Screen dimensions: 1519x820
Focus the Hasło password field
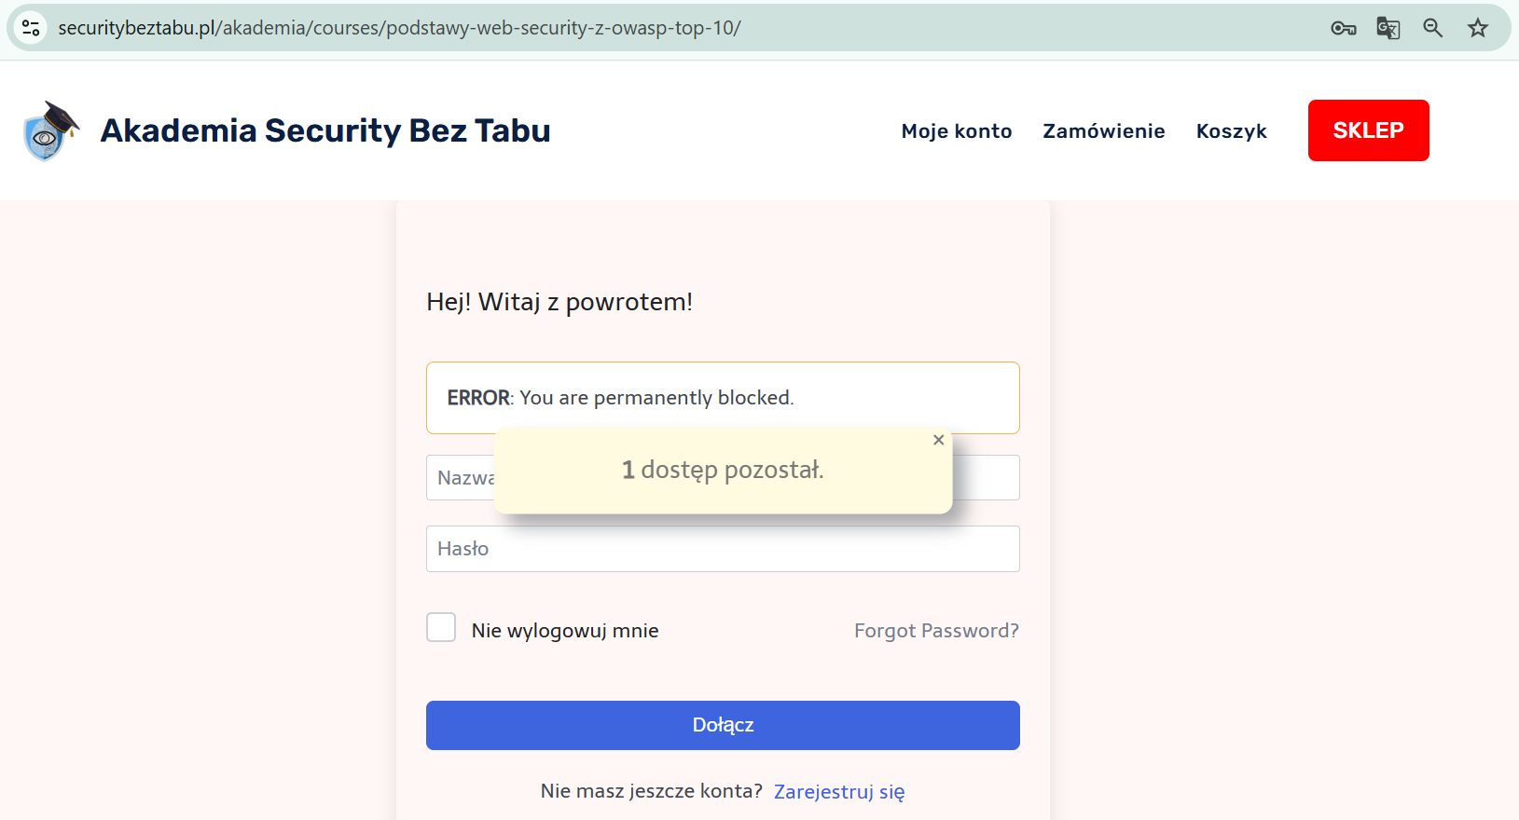(x=723, y=549)
